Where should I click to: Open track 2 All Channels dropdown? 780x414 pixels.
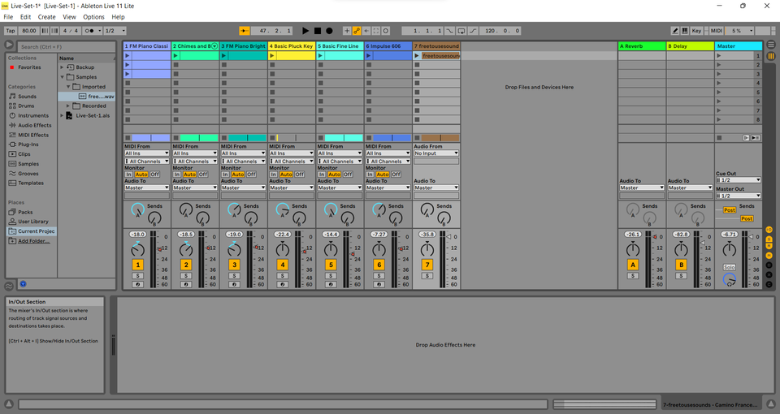tap(195, 162)
